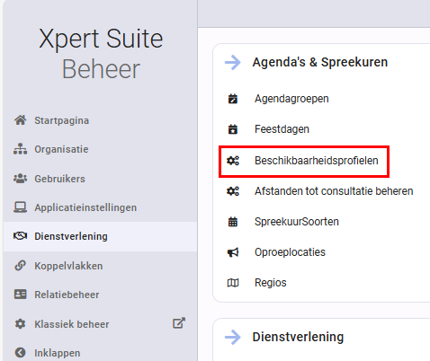The height and width of the screenshot is (361, 430).
Task: Select Klassiek beheer in the sidebar
Action: [72, 324]
